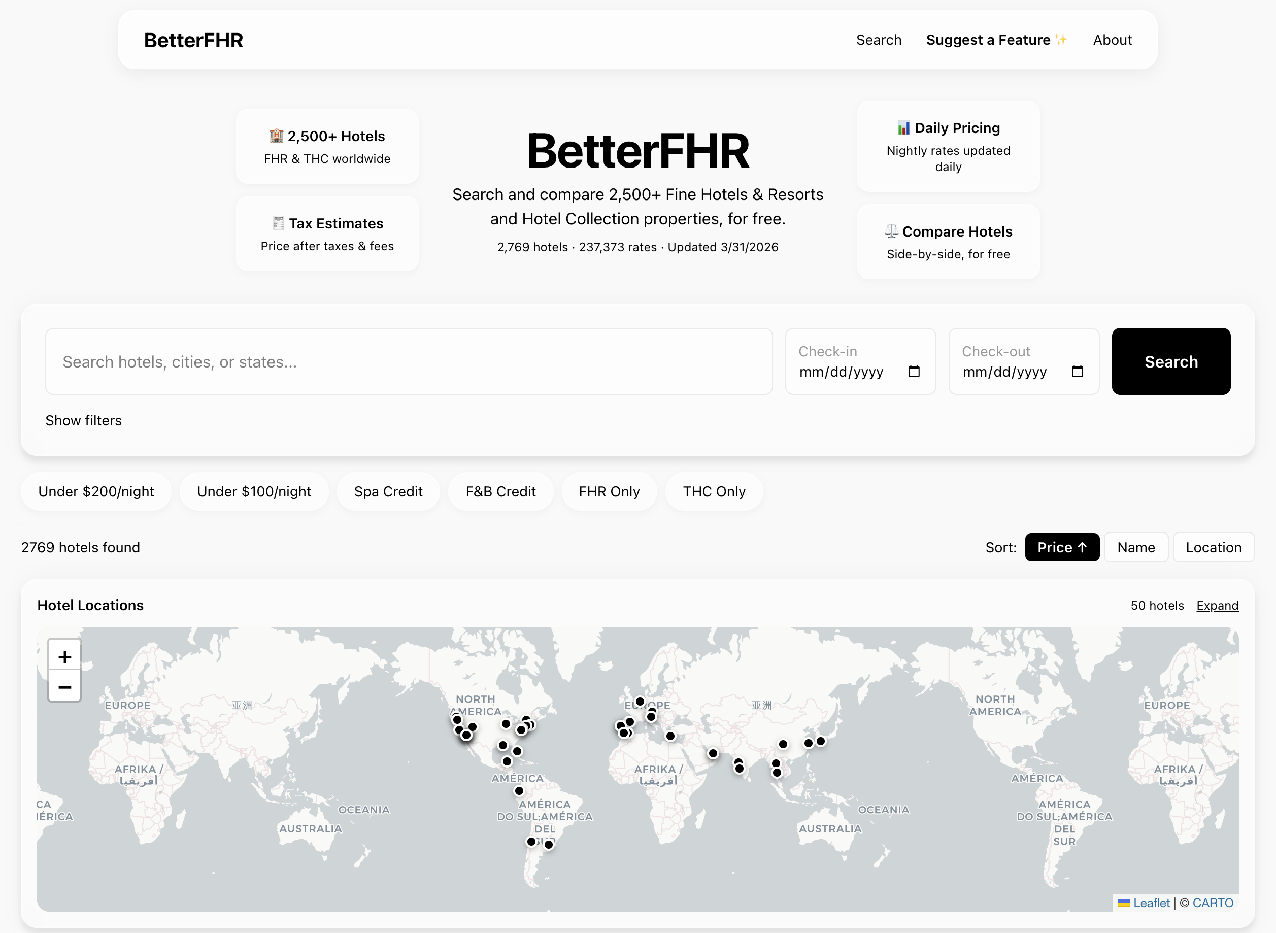Toggle the Under $200/night filter
The width and height of the screenshot is (1276, 933).
(96, 491)
